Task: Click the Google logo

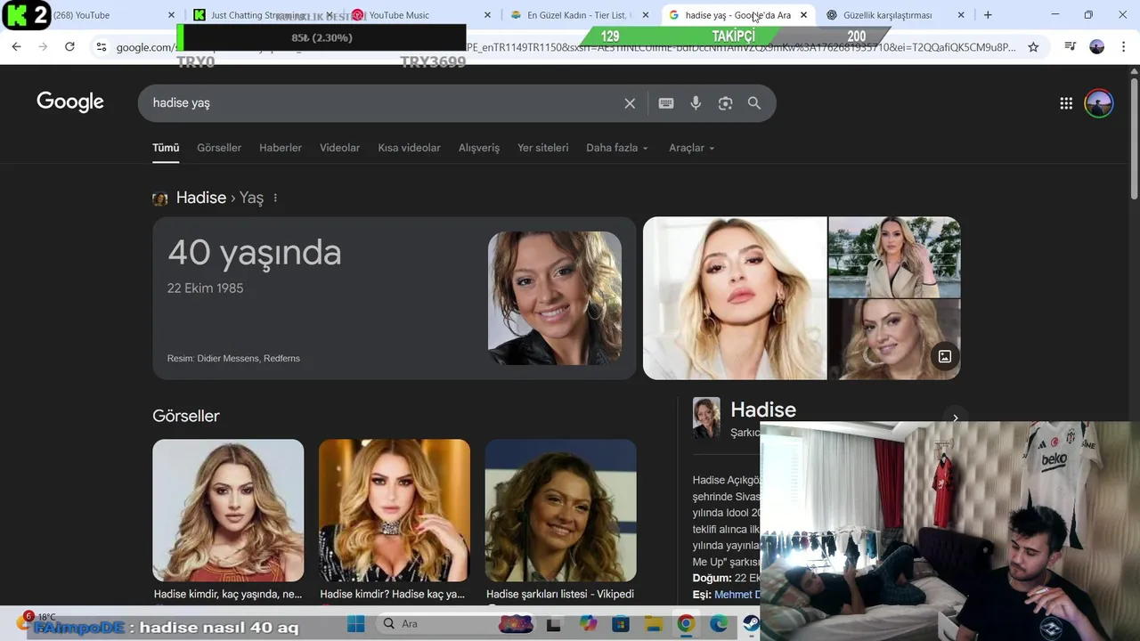Action: click(70, 102)
